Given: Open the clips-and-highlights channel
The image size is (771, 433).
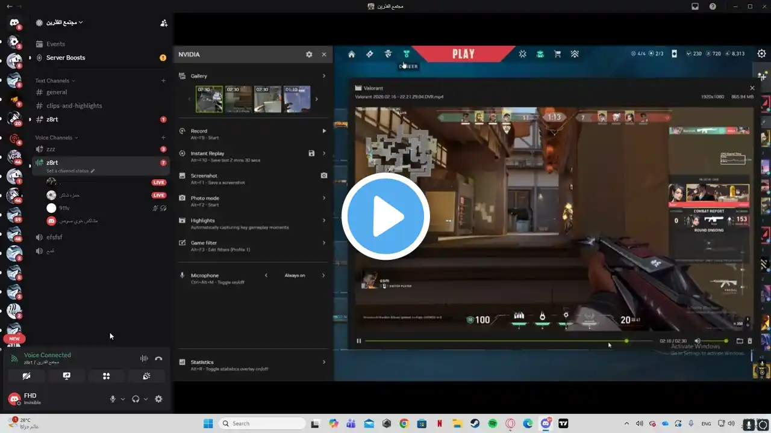Looking at the screenshot, I should [x=100, y=106].
